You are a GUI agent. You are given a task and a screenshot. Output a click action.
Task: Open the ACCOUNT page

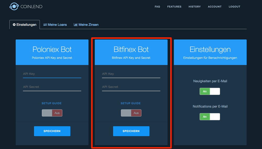tap(215, 7)
